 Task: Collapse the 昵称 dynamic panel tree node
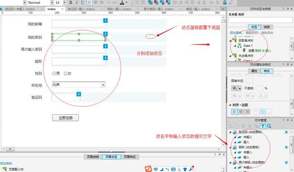(x=230, y=147)
